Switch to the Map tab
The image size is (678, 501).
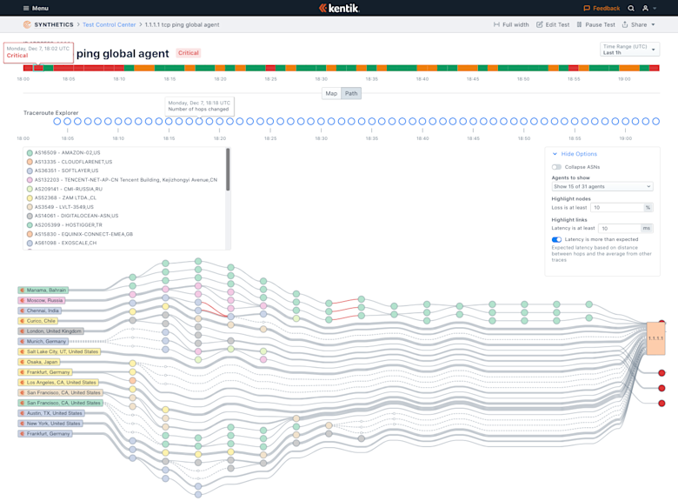331,93
